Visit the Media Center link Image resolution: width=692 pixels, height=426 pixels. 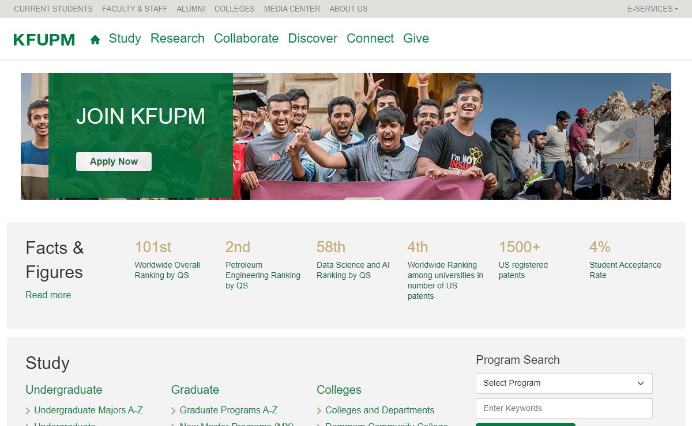click(292, 9)
